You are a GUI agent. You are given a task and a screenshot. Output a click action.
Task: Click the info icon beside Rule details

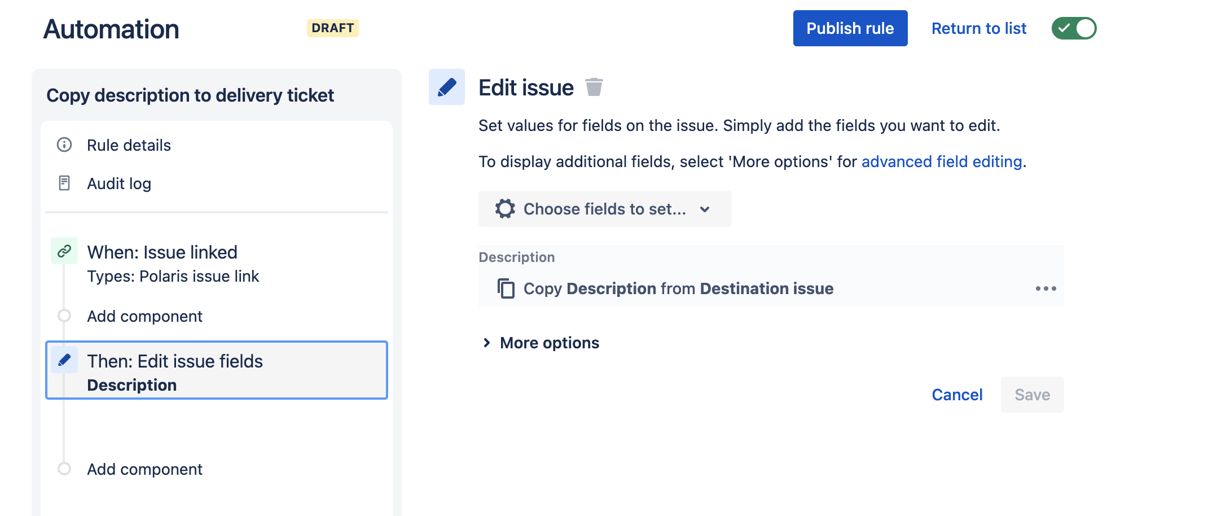coord(64,145)
